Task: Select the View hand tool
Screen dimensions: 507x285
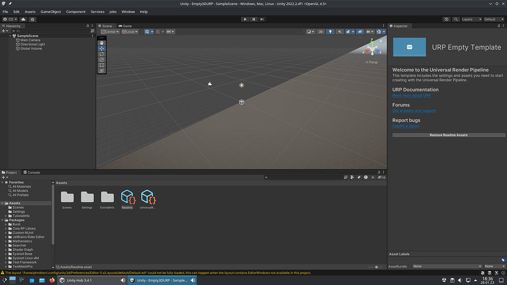Action: pos(101,43)
